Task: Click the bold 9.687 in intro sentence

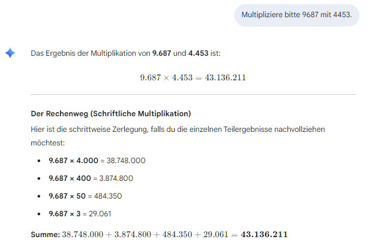Action: coord(162,53)
